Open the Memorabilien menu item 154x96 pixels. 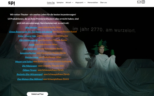pos(93,3)
